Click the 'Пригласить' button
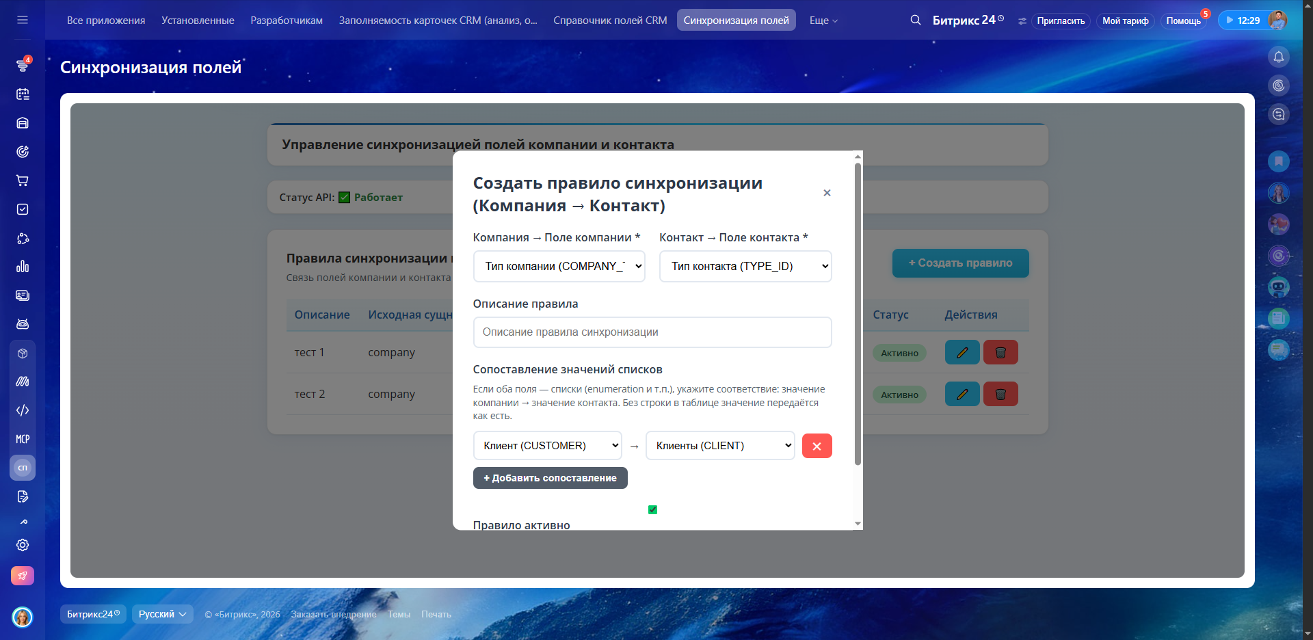The image size is (1313, 640). click(1061, 21)
